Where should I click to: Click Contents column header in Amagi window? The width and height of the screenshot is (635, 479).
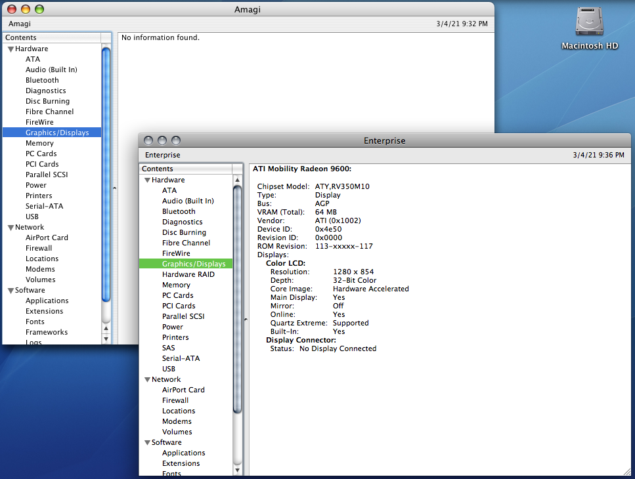point(53,37)
